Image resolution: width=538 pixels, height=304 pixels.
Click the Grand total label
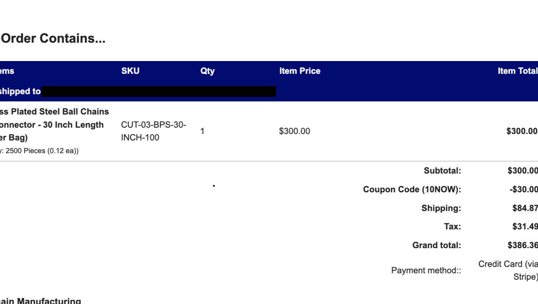(437, 245)
